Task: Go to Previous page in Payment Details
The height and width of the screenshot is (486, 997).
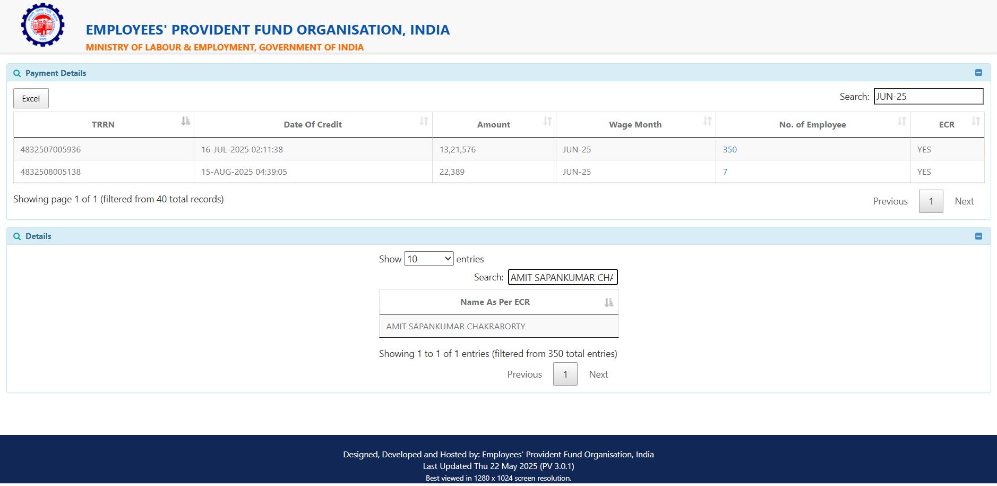Action: (x=890, y=201)
